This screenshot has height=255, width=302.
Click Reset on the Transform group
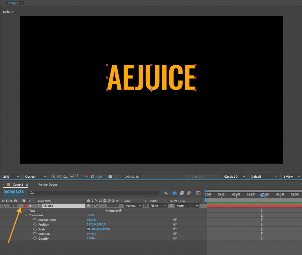click(90, 215)
